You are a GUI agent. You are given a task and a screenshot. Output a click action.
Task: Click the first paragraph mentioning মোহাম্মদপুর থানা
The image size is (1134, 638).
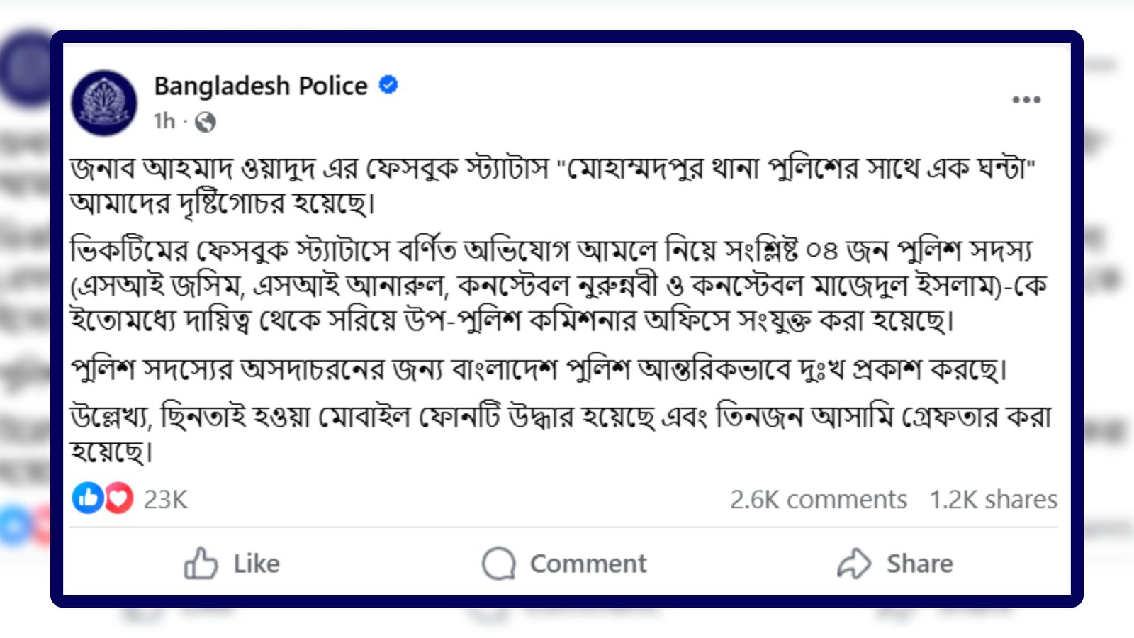(553, 186)
